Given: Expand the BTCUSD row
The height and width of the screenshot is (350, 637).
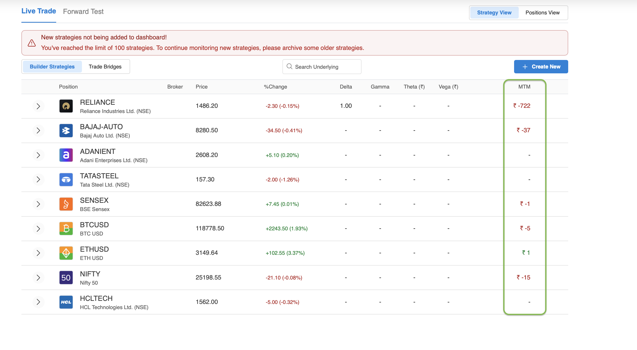Looking at the screenshot, I should point(38,229).
